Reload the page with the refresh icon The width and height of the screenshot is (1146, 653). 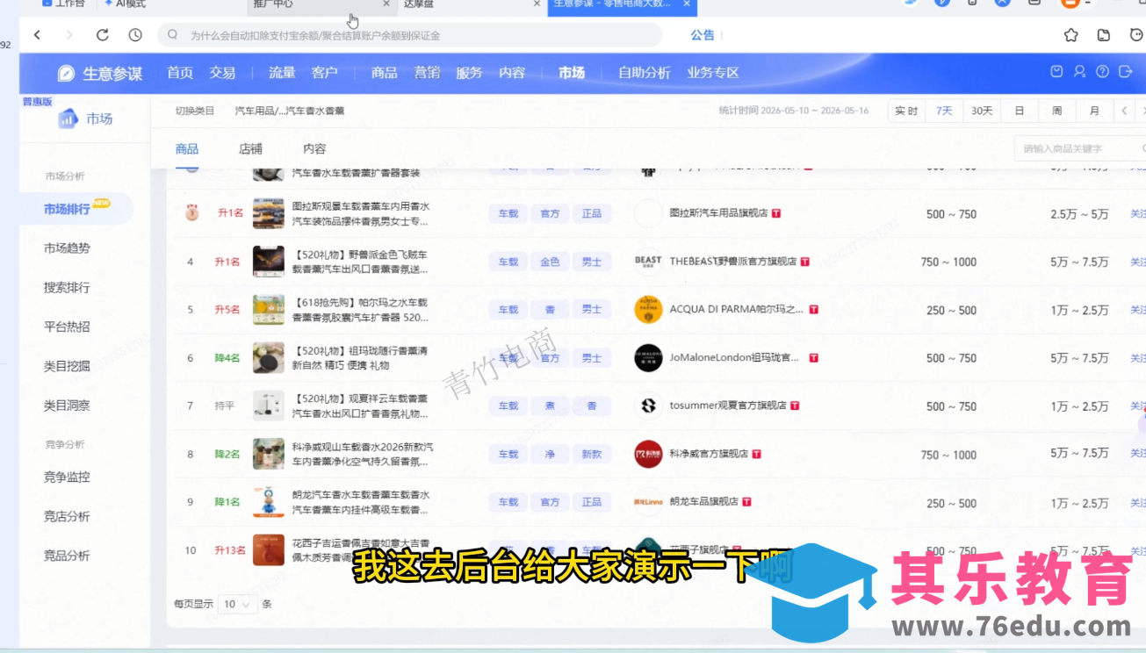[x=103, y=35]
